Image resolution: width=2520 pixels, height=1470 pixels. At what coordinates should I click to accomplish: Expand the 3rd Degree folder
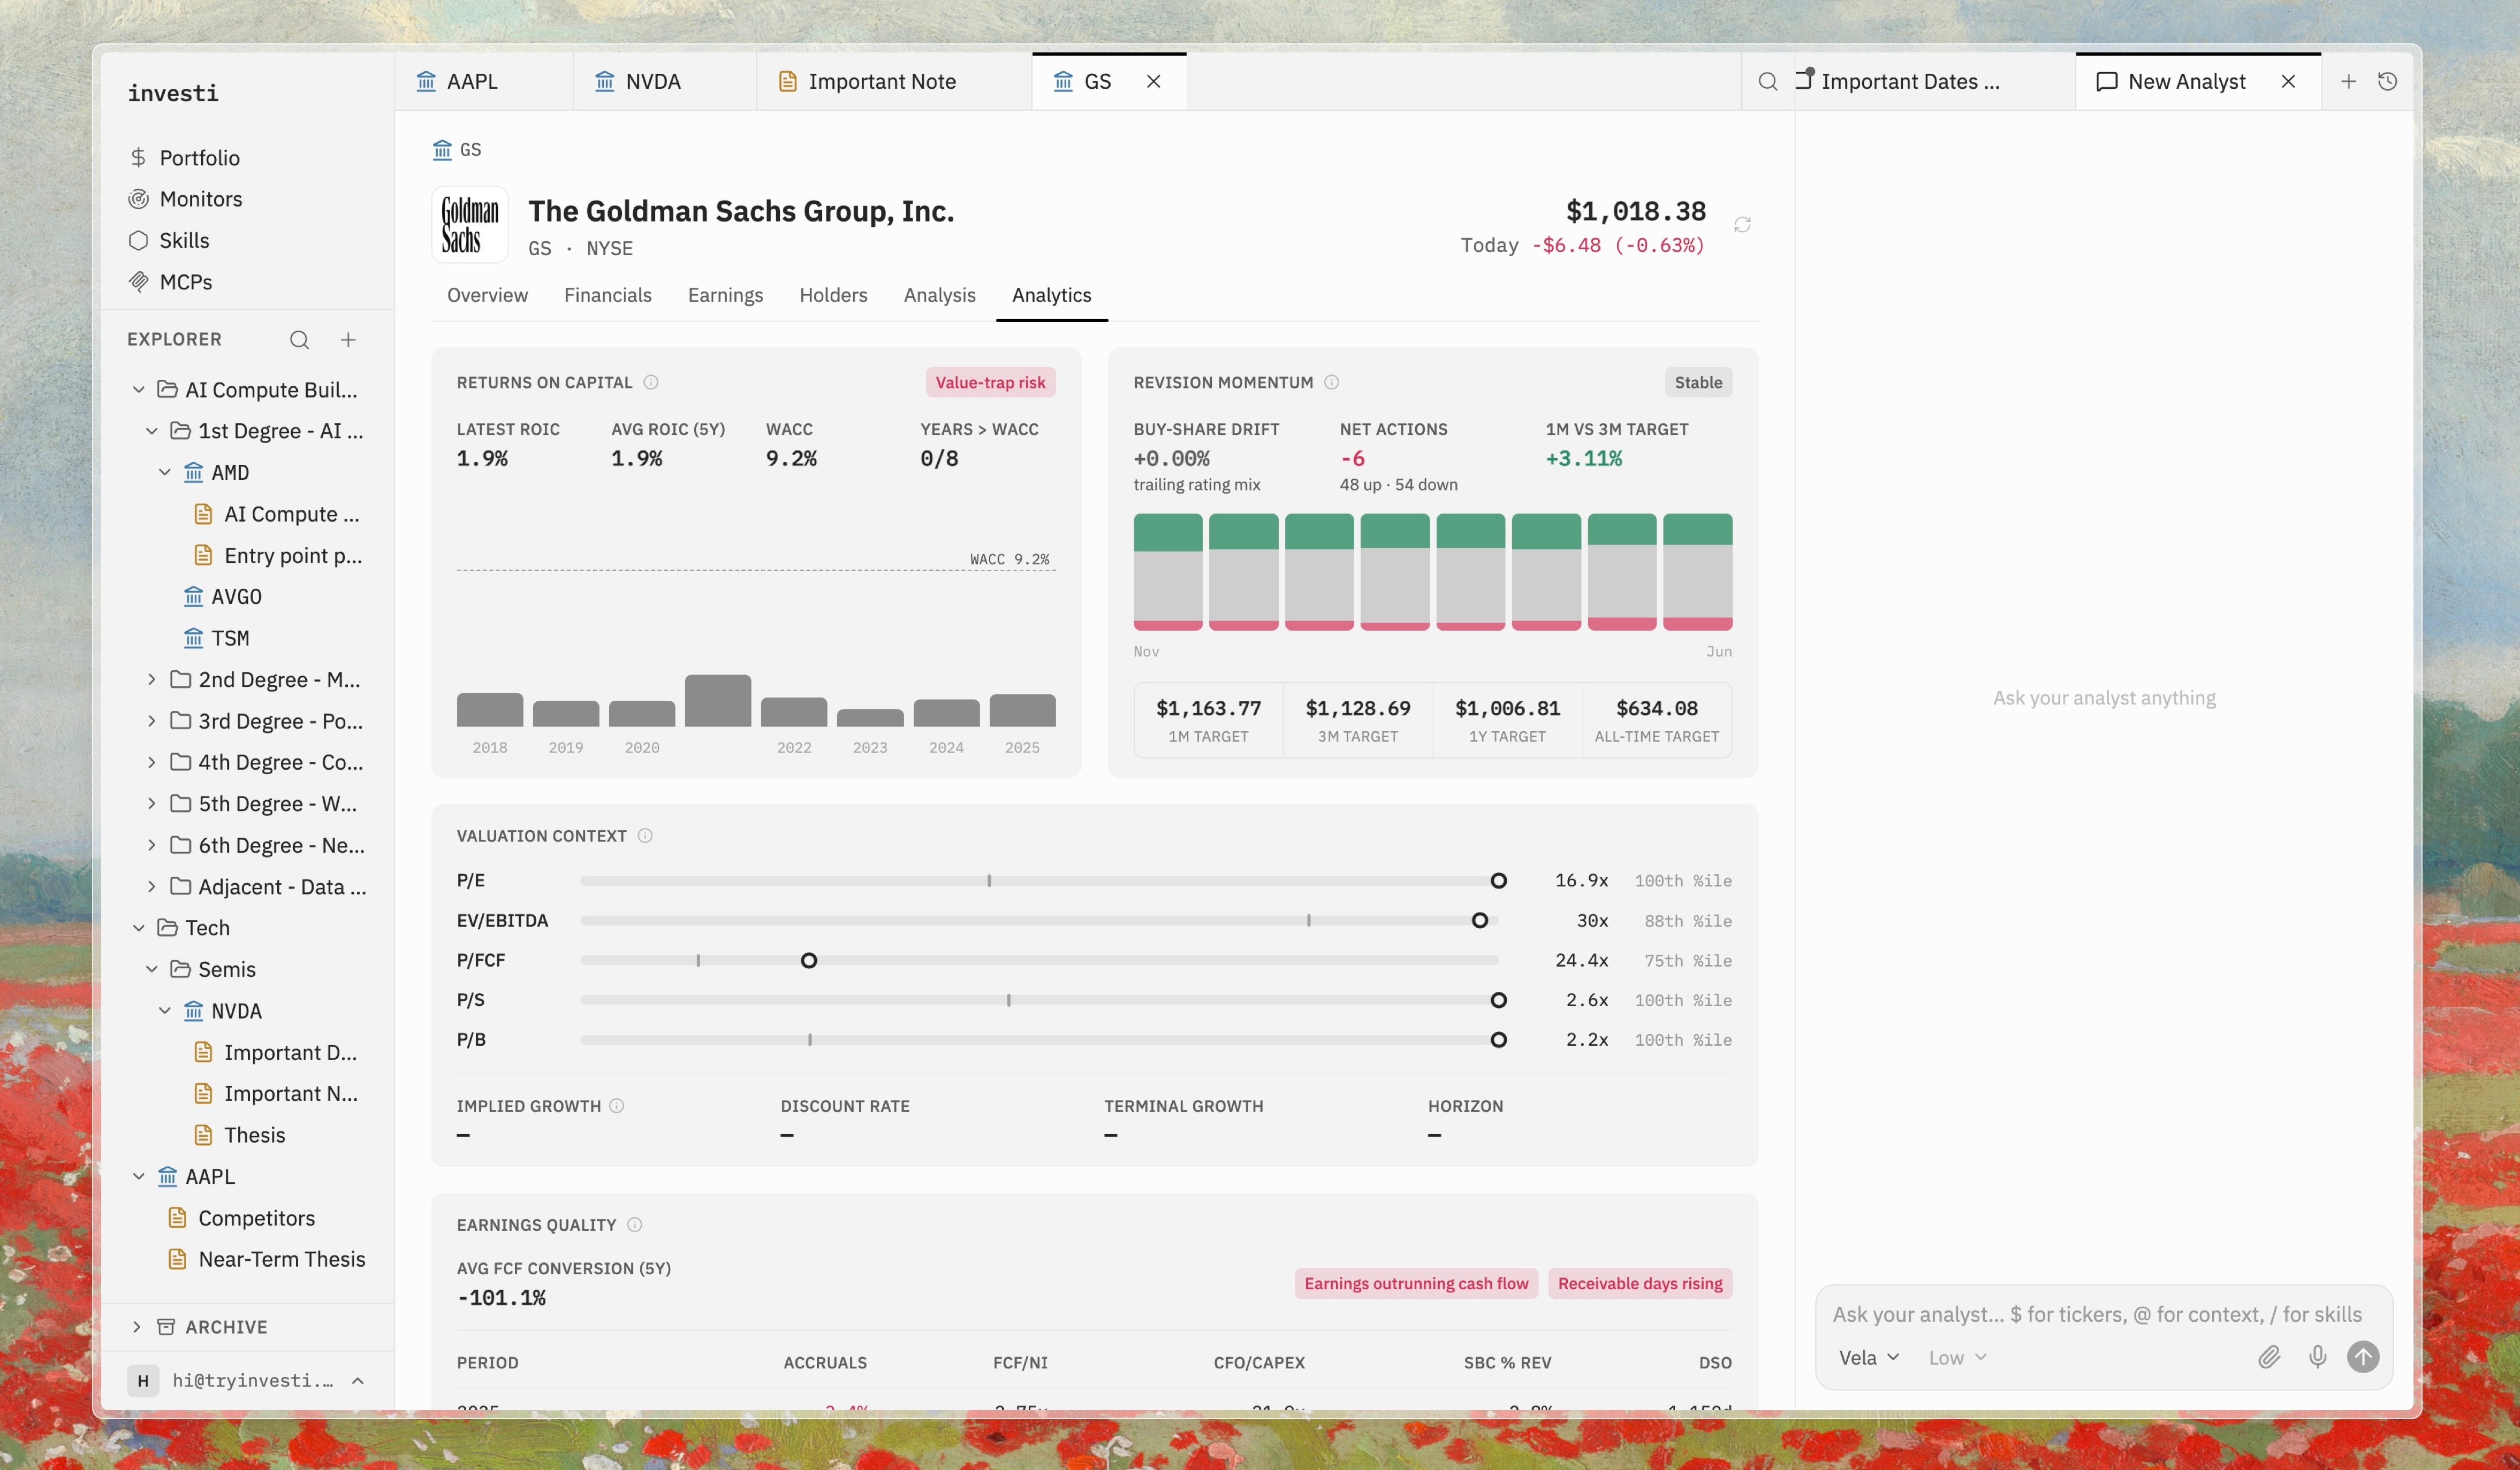click(x=152, y=722)
